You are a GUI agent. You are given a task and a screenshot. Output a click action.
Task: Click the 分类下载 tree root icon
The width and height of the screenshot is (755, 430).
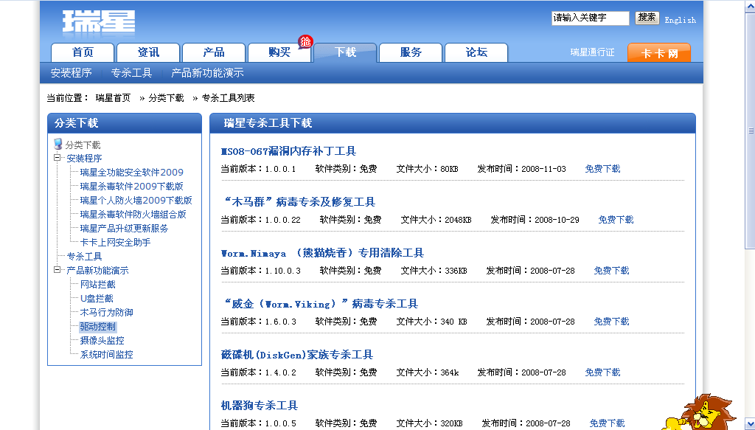click(58, 144)
